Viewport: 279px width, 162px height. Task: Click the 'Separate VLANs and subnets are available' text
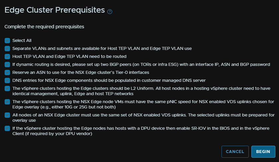click(59, 49)
